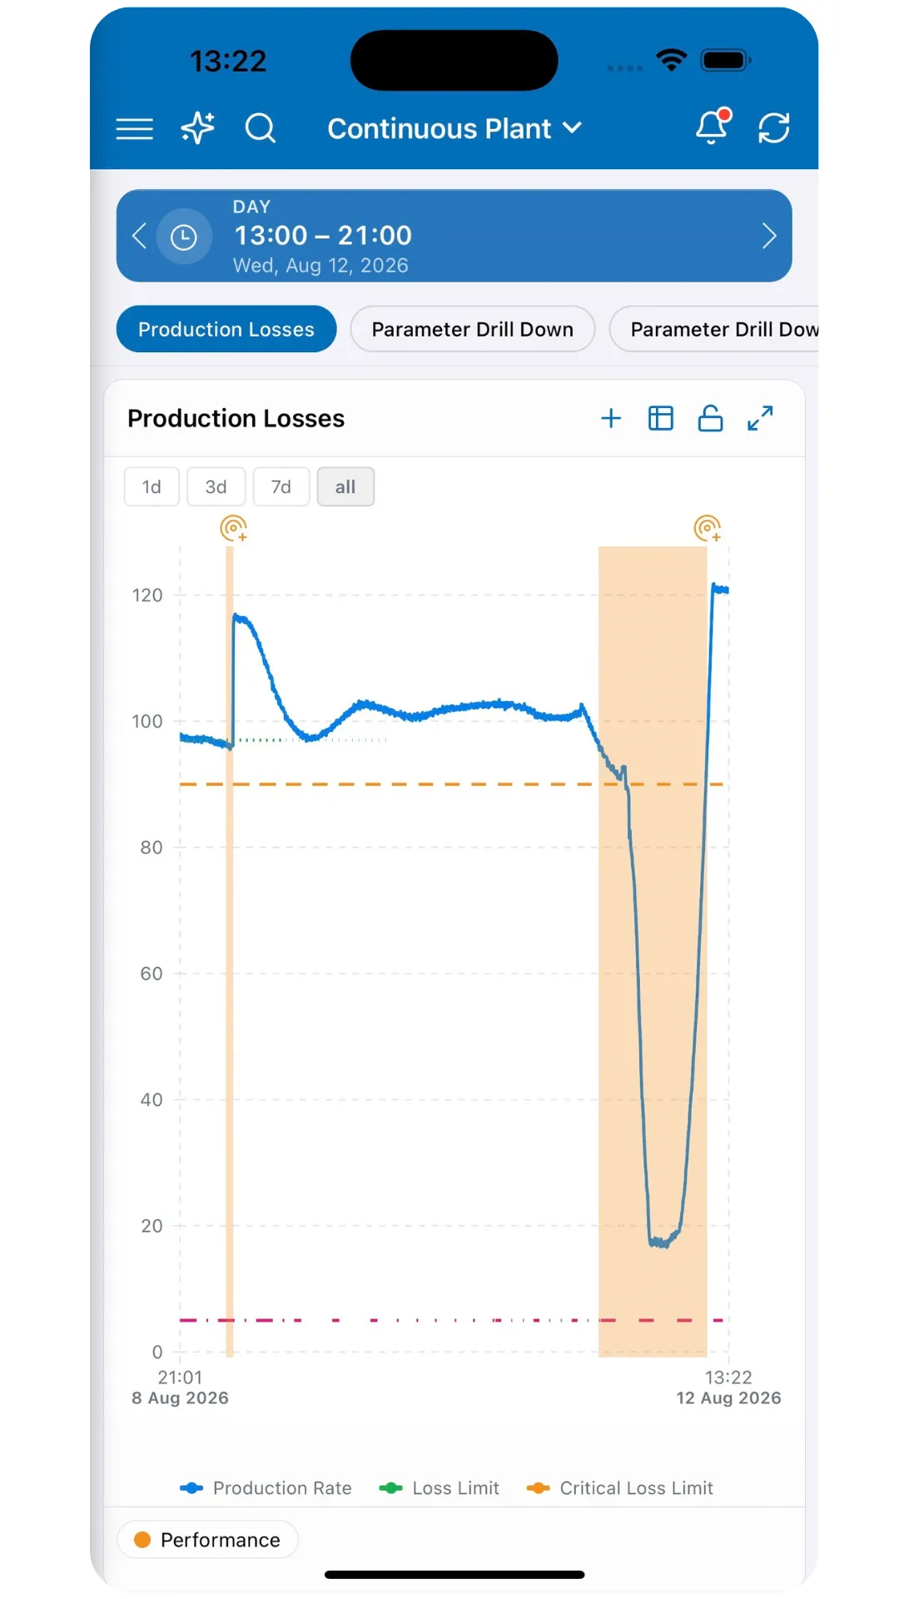Show table view of Production Losses
The width and height of the screenshot is (899, 1599).
tap(661, 418)
